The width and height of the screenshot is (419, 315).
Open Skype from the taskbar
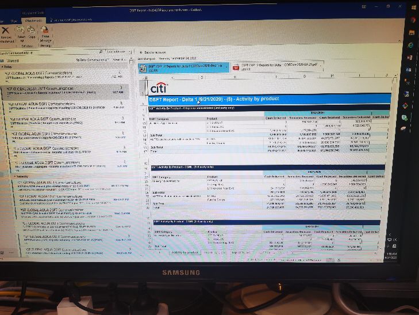[x=404, y=117]
